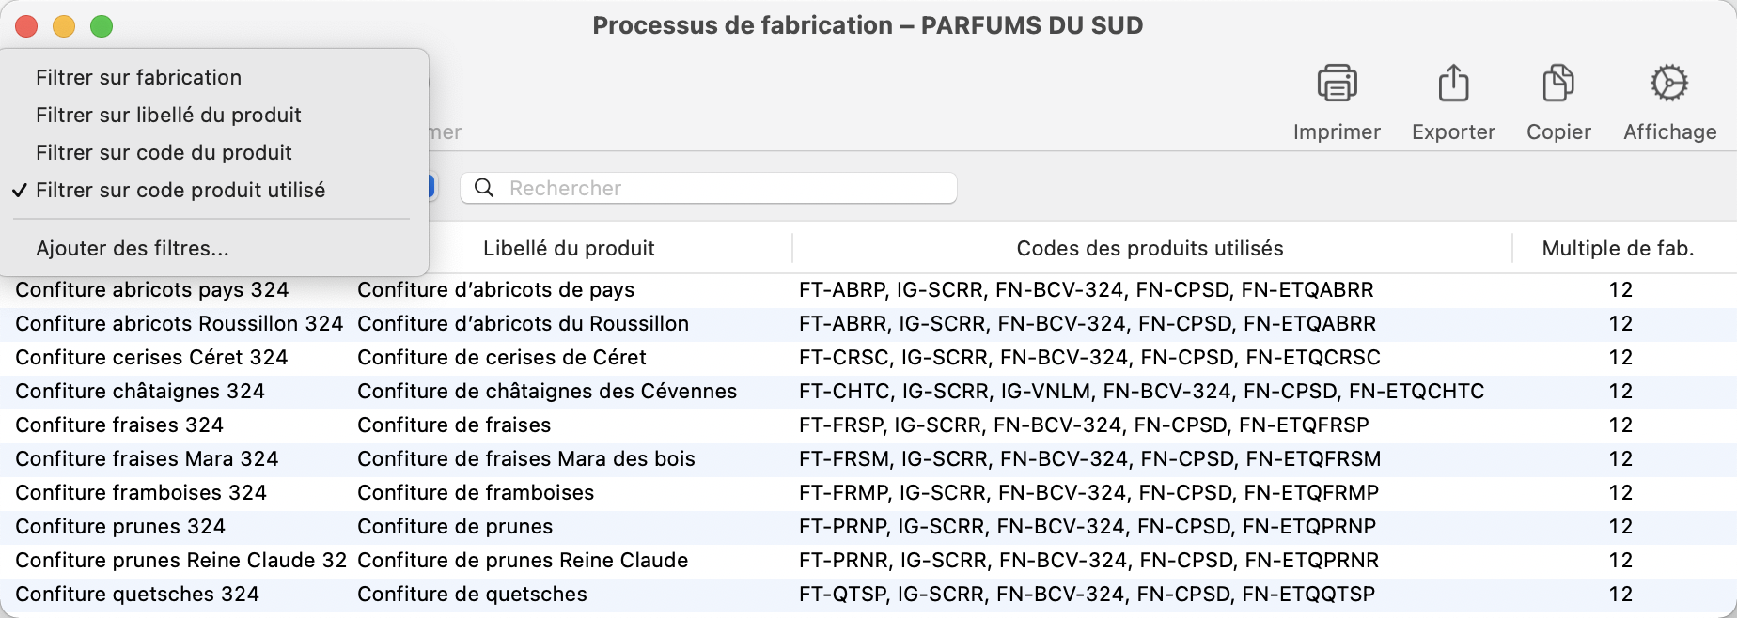Choose Filtrer sur libellé du produit
This screenshot has width=1737, height=618.
tap(168, 115)
